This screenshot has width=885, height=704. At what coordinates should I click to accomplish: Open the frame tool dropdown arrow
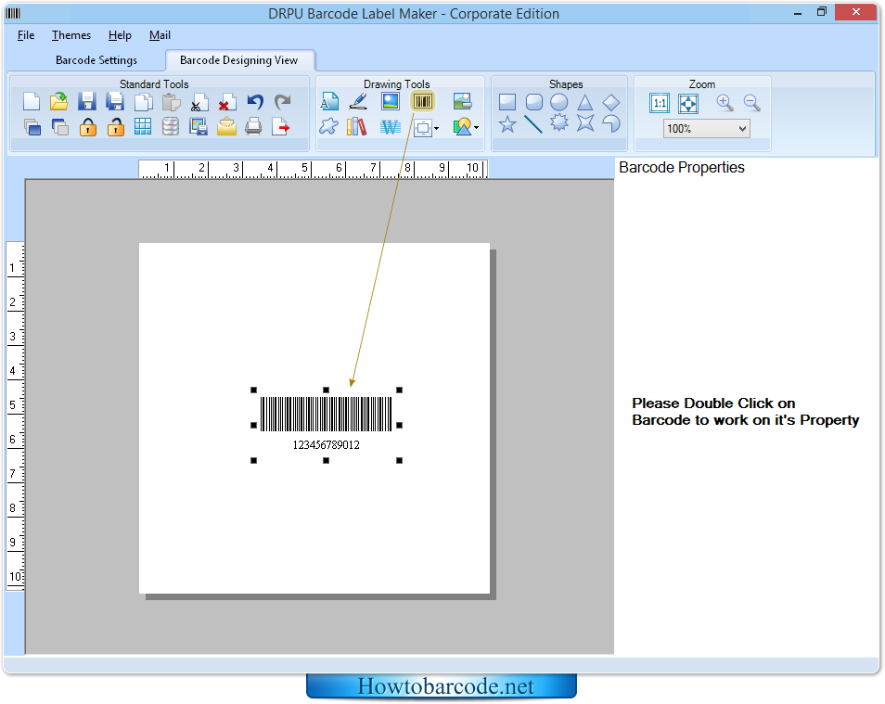[x=436, y=129]
